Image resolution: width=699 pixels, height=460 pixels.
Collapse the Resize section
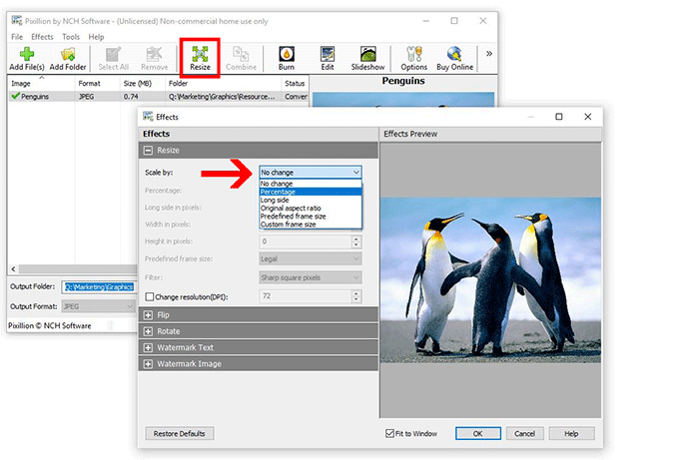[x=148, y=151]
